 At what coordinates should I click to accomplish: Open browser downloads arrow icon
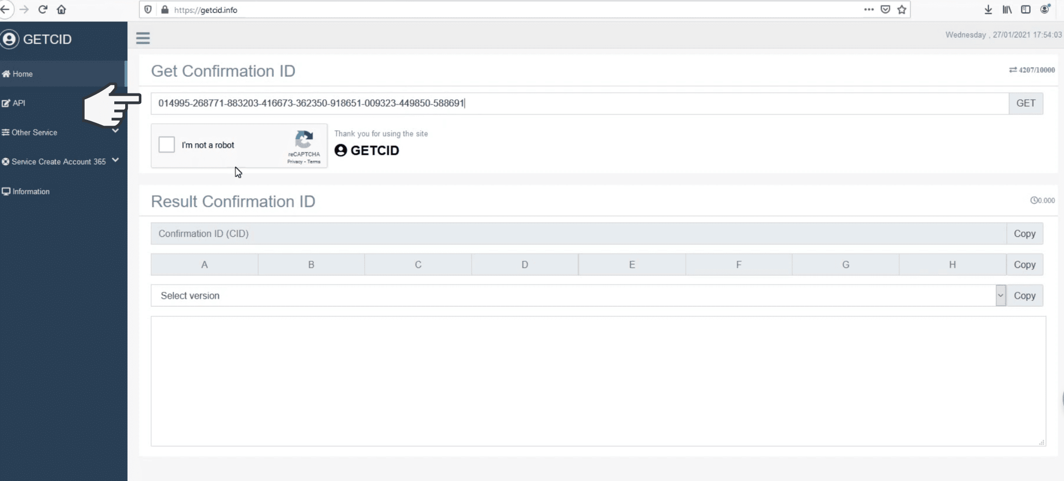click(x=988, y=9)
